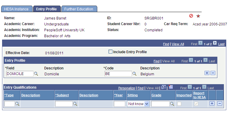This screenshot has width=231, height=114.
Task: Sort by Description header next to Type
Action: point(31,95)
